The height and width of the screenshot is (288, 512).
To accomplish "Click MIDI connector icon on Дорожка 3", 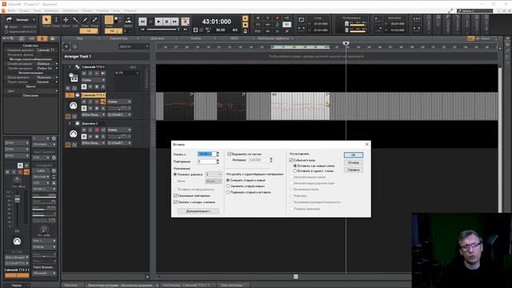I will point(74,134).
